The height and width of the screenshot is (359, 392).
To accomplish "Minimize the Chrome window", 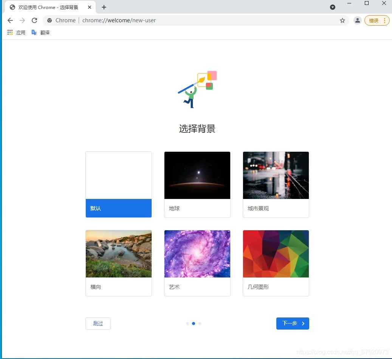I will (349, 3).
